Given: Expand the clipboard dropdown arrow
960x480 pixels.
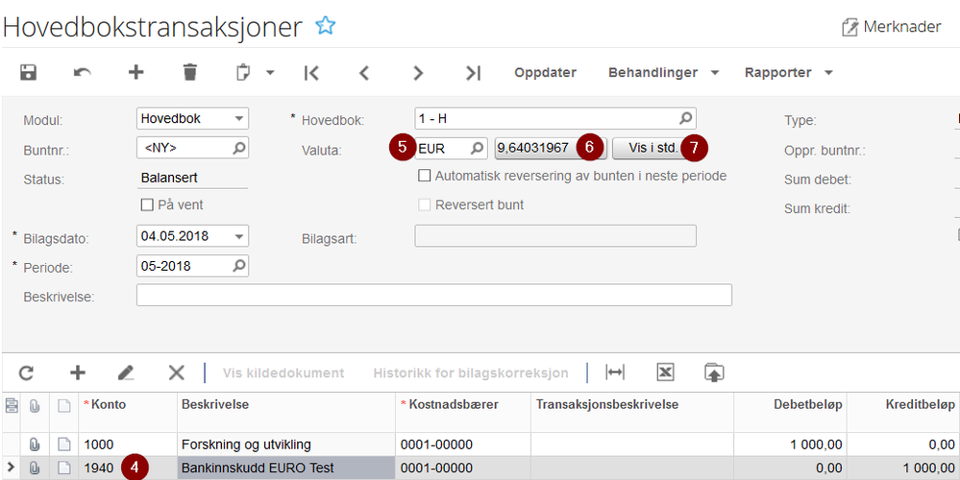Looking at the screenshot, I should coord(270,73).
